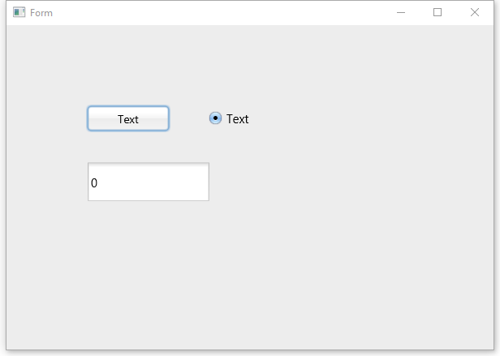Click the X icon in the title bar
Viewport: 500px width, 356px height.
[475, 12]
